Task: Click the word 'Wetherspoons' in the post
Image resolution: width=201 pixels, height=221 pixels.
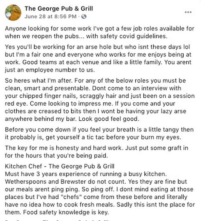Action: point(26,182)
